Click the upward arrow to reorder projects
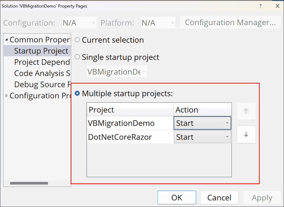Screen dimensions: 284x207 point(246,111)
